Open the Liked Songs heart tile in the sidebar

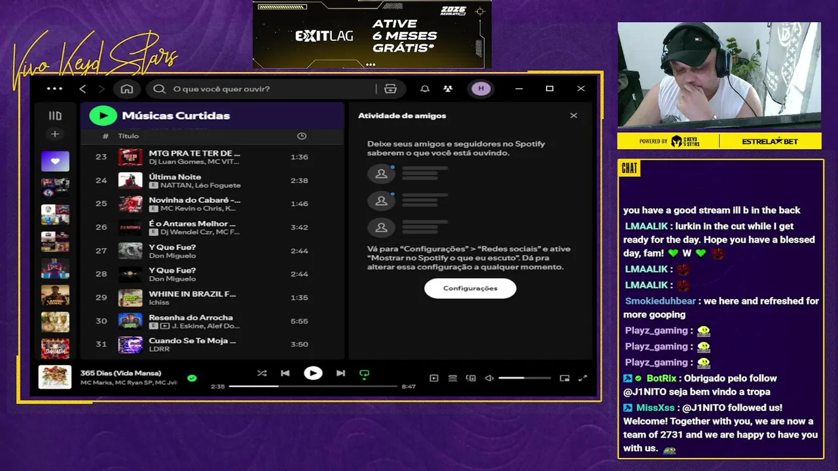click(x=55, y=161)
